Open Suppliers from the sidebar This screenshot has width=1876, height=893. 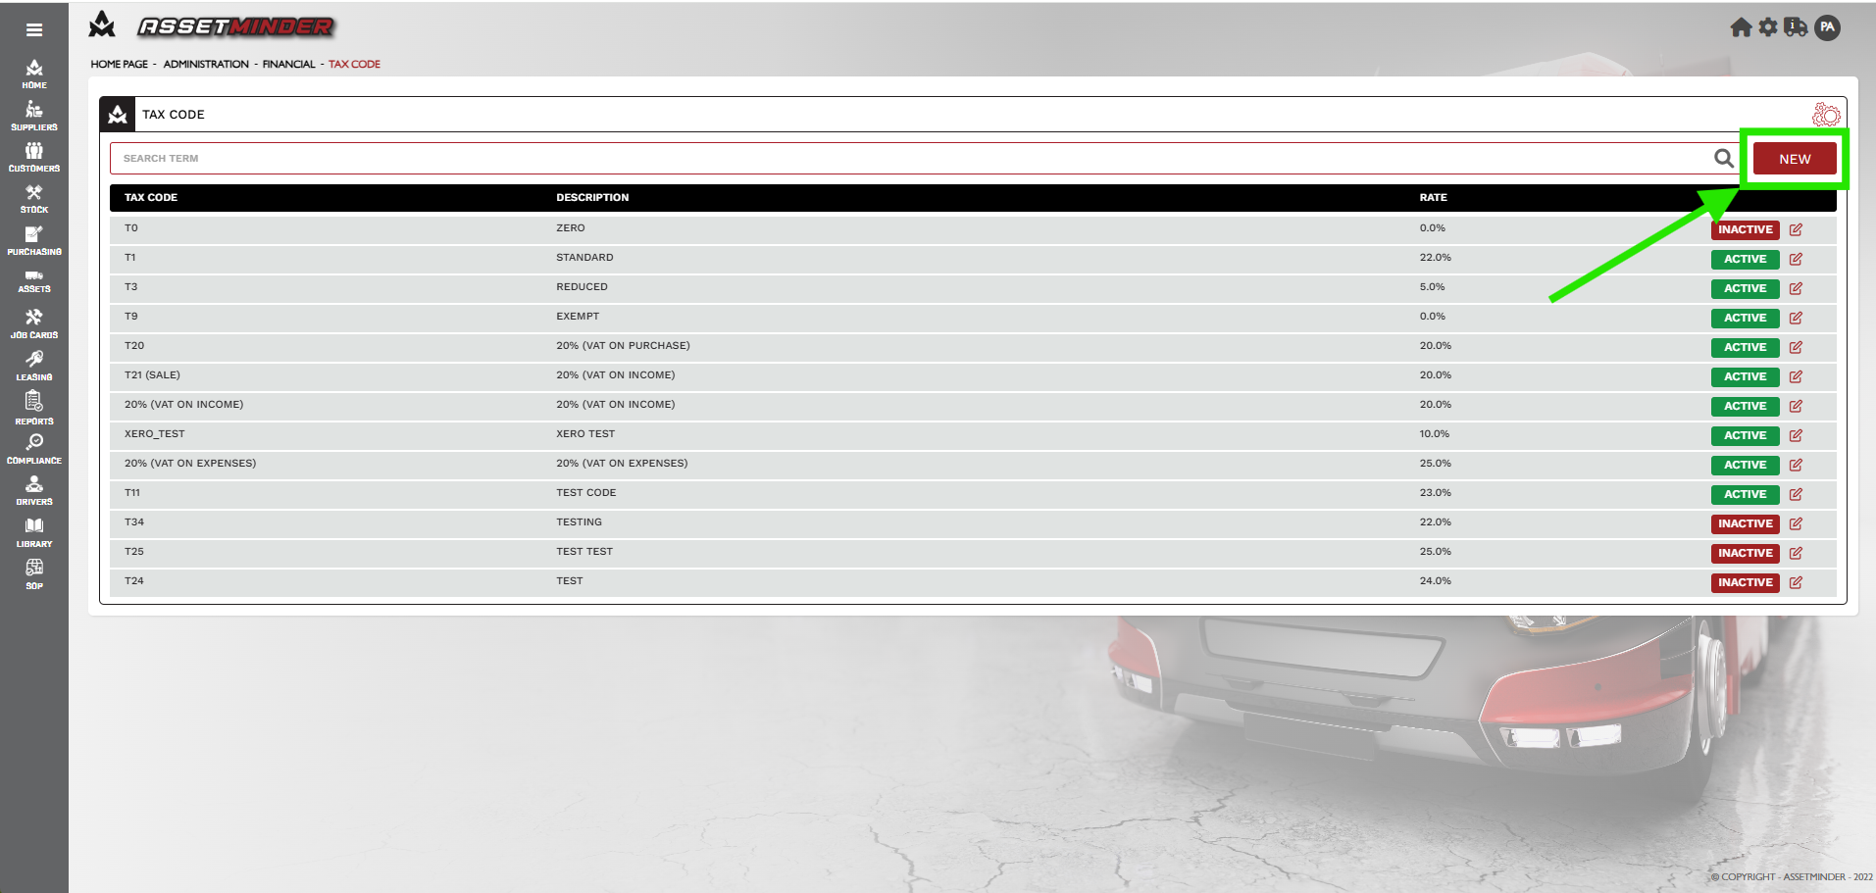tap(34, 116)
